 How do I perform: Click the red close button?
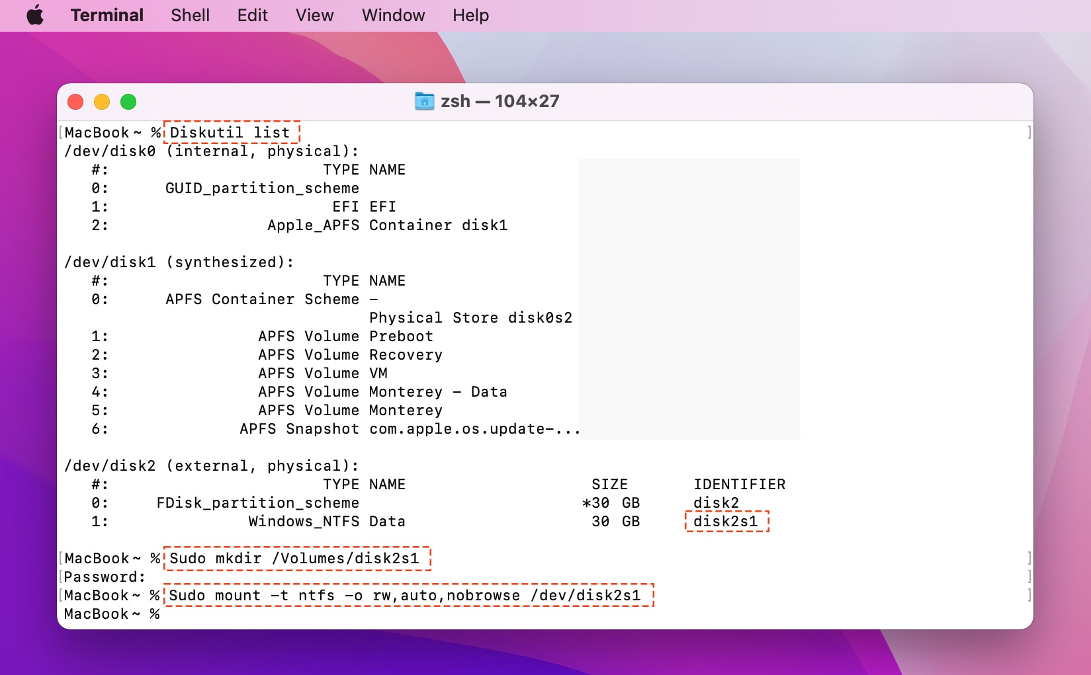pos(75,102)
